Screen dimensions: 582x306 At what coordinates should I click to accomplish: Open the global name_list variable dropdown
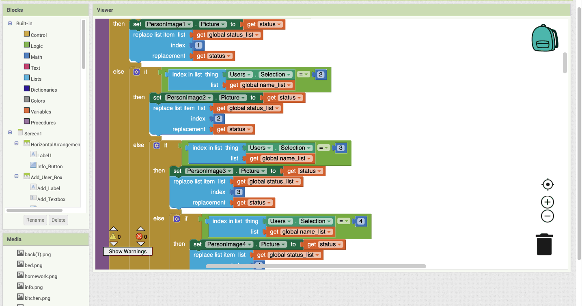(x=289, y=85)
